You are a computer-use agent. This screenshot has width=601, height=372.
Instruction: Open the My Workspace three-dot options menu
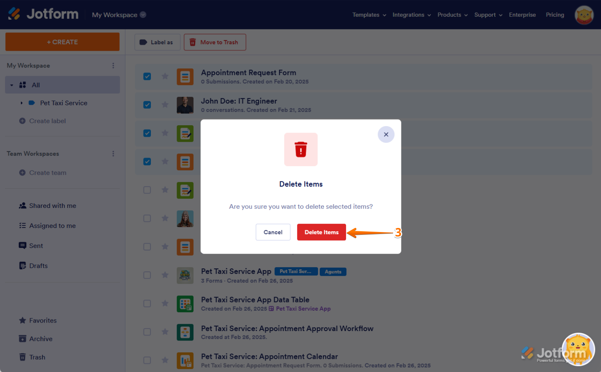tap(113, 65)
